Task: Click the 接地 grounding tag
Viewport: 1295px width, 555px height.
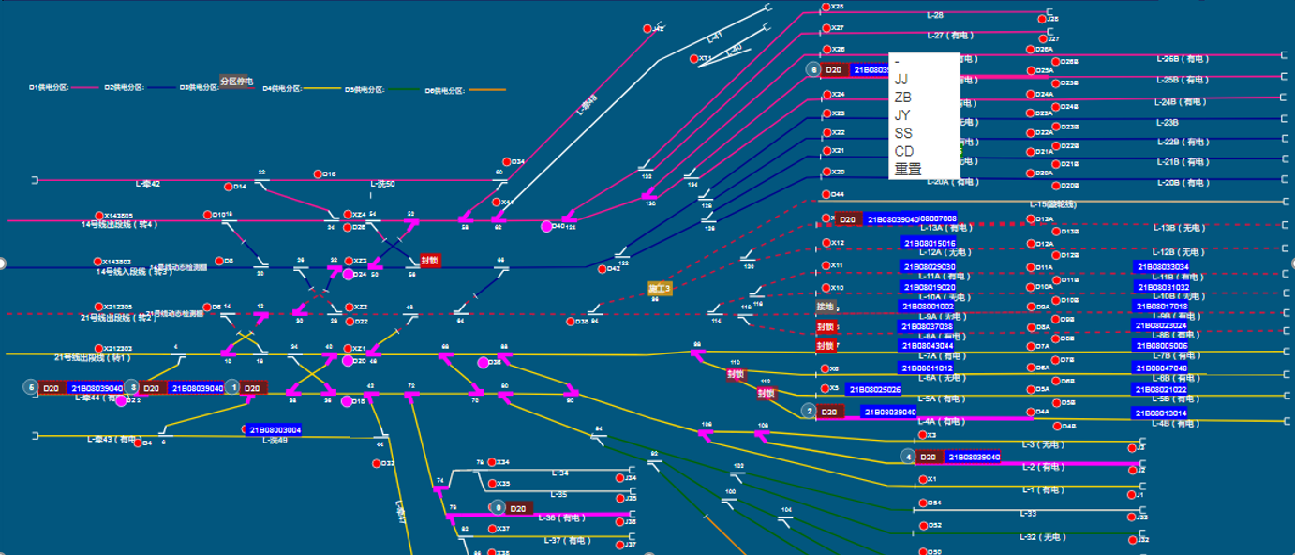Action: [825, 307]
